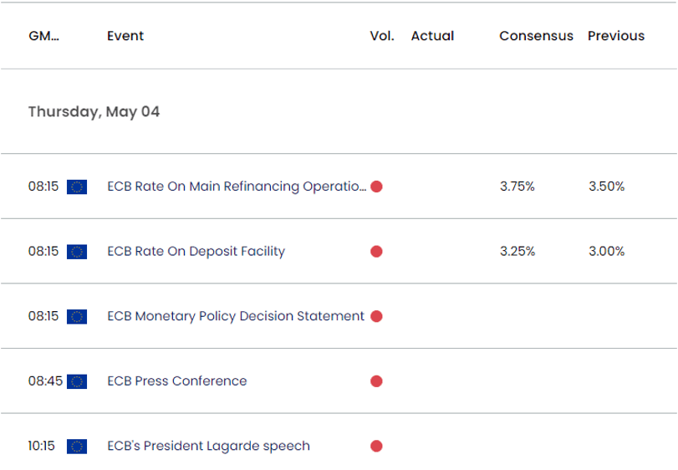
Task: Click the Event column header
Action: (x=125, y=36)
